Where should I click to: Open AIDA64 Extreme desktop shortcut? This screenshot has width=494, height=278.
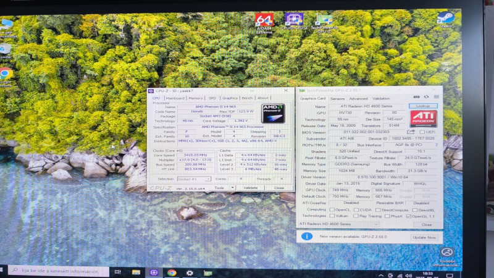pyautogui.click(x=264, y=23)
